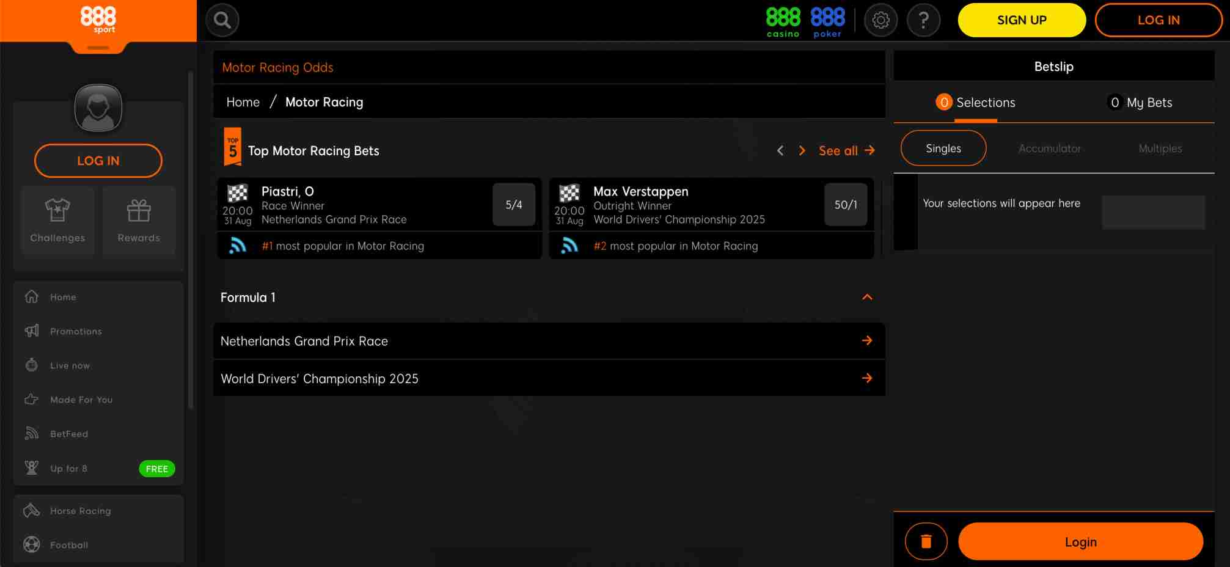The width and height of the screenshot is (1230, 567).
Task: Open Challenges shirt tile
Action: point(57,220)
